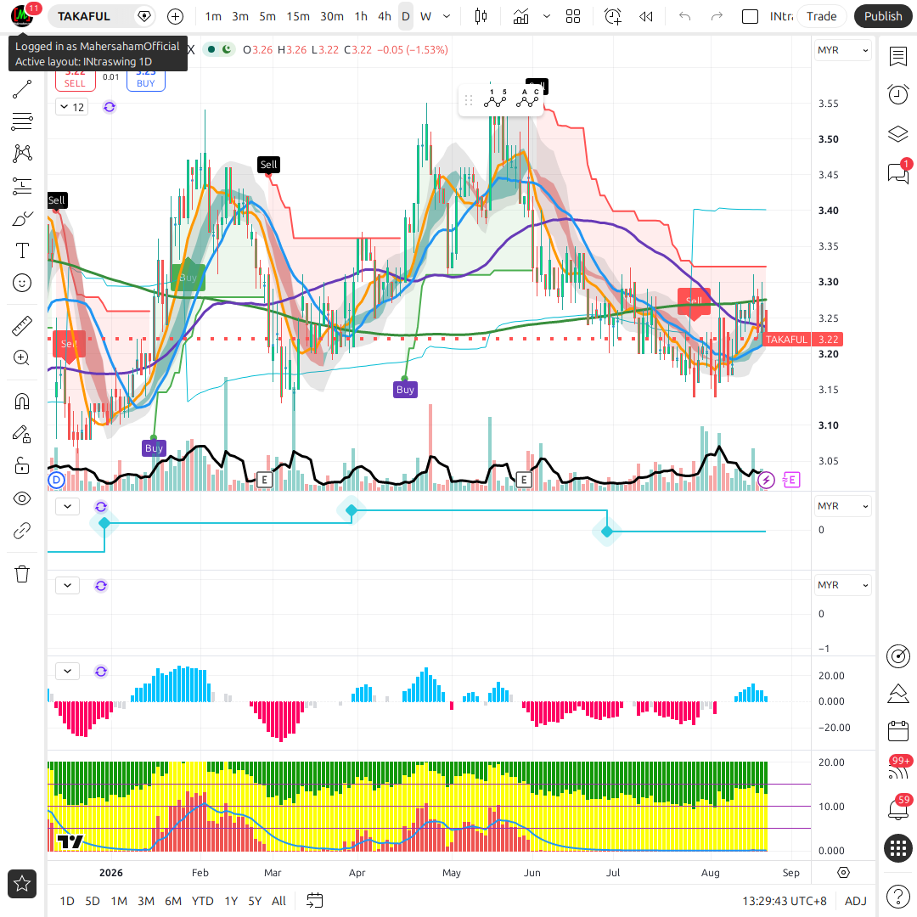This screenshot has height=917, width=917.
Task: Open the news feed with 99+ badge
Action: coord(897,769)
